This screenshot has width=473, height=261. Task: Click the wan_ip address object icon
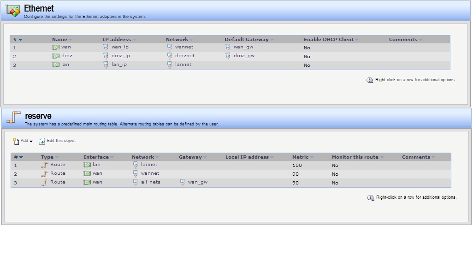coord(106,47)
